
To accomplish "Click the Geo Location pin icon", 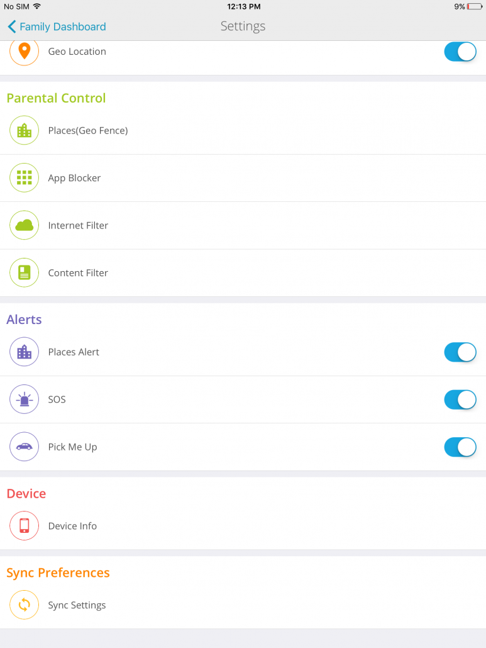I will point(24,52).
